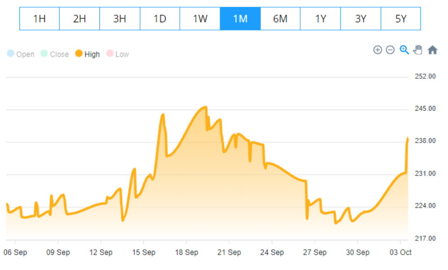Image resolution: width=448 pixels, height=270 pixels.
Task: Select the 3Y time range
Action: click(360, 19)
